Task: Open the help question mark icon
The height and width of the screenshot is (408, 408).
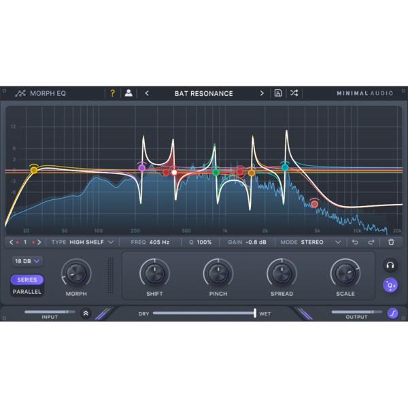Action: pyautogui.click(x=112, y=93)
